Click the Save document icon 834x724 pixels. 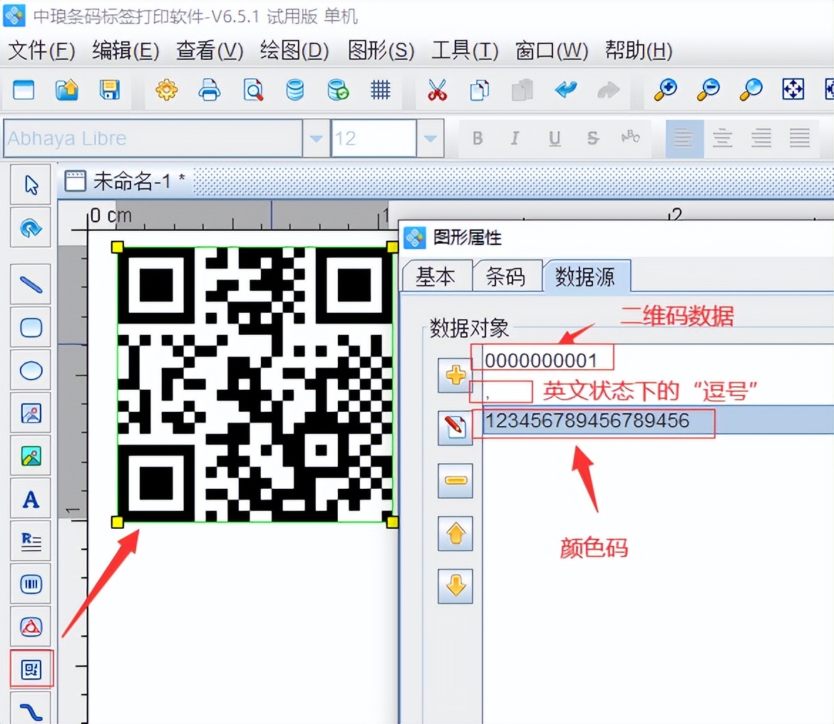(109, 90)
